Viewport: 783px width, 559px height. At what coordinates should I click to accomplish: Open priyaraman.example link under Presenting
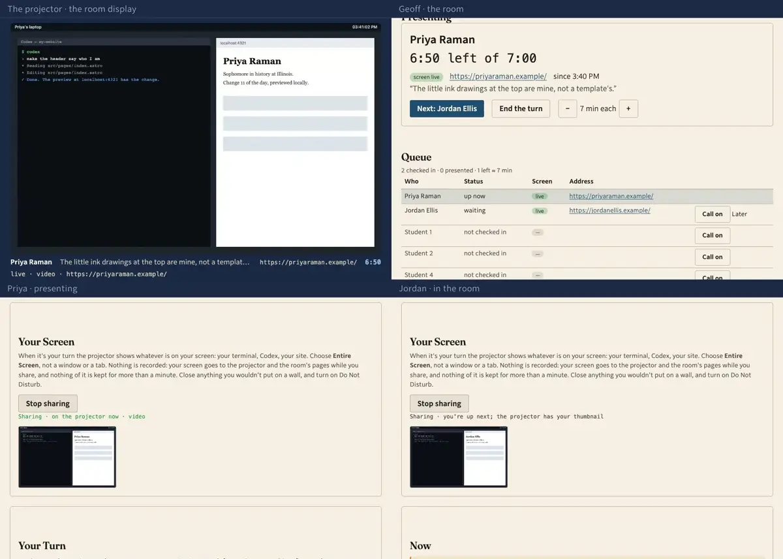click(x=498, y=76)
